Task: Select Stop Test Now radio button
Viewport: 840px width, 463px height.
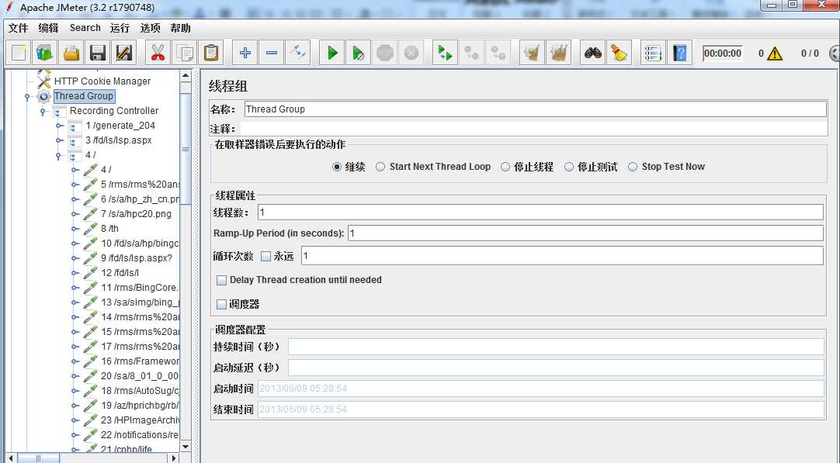Action: coord(633,167)
